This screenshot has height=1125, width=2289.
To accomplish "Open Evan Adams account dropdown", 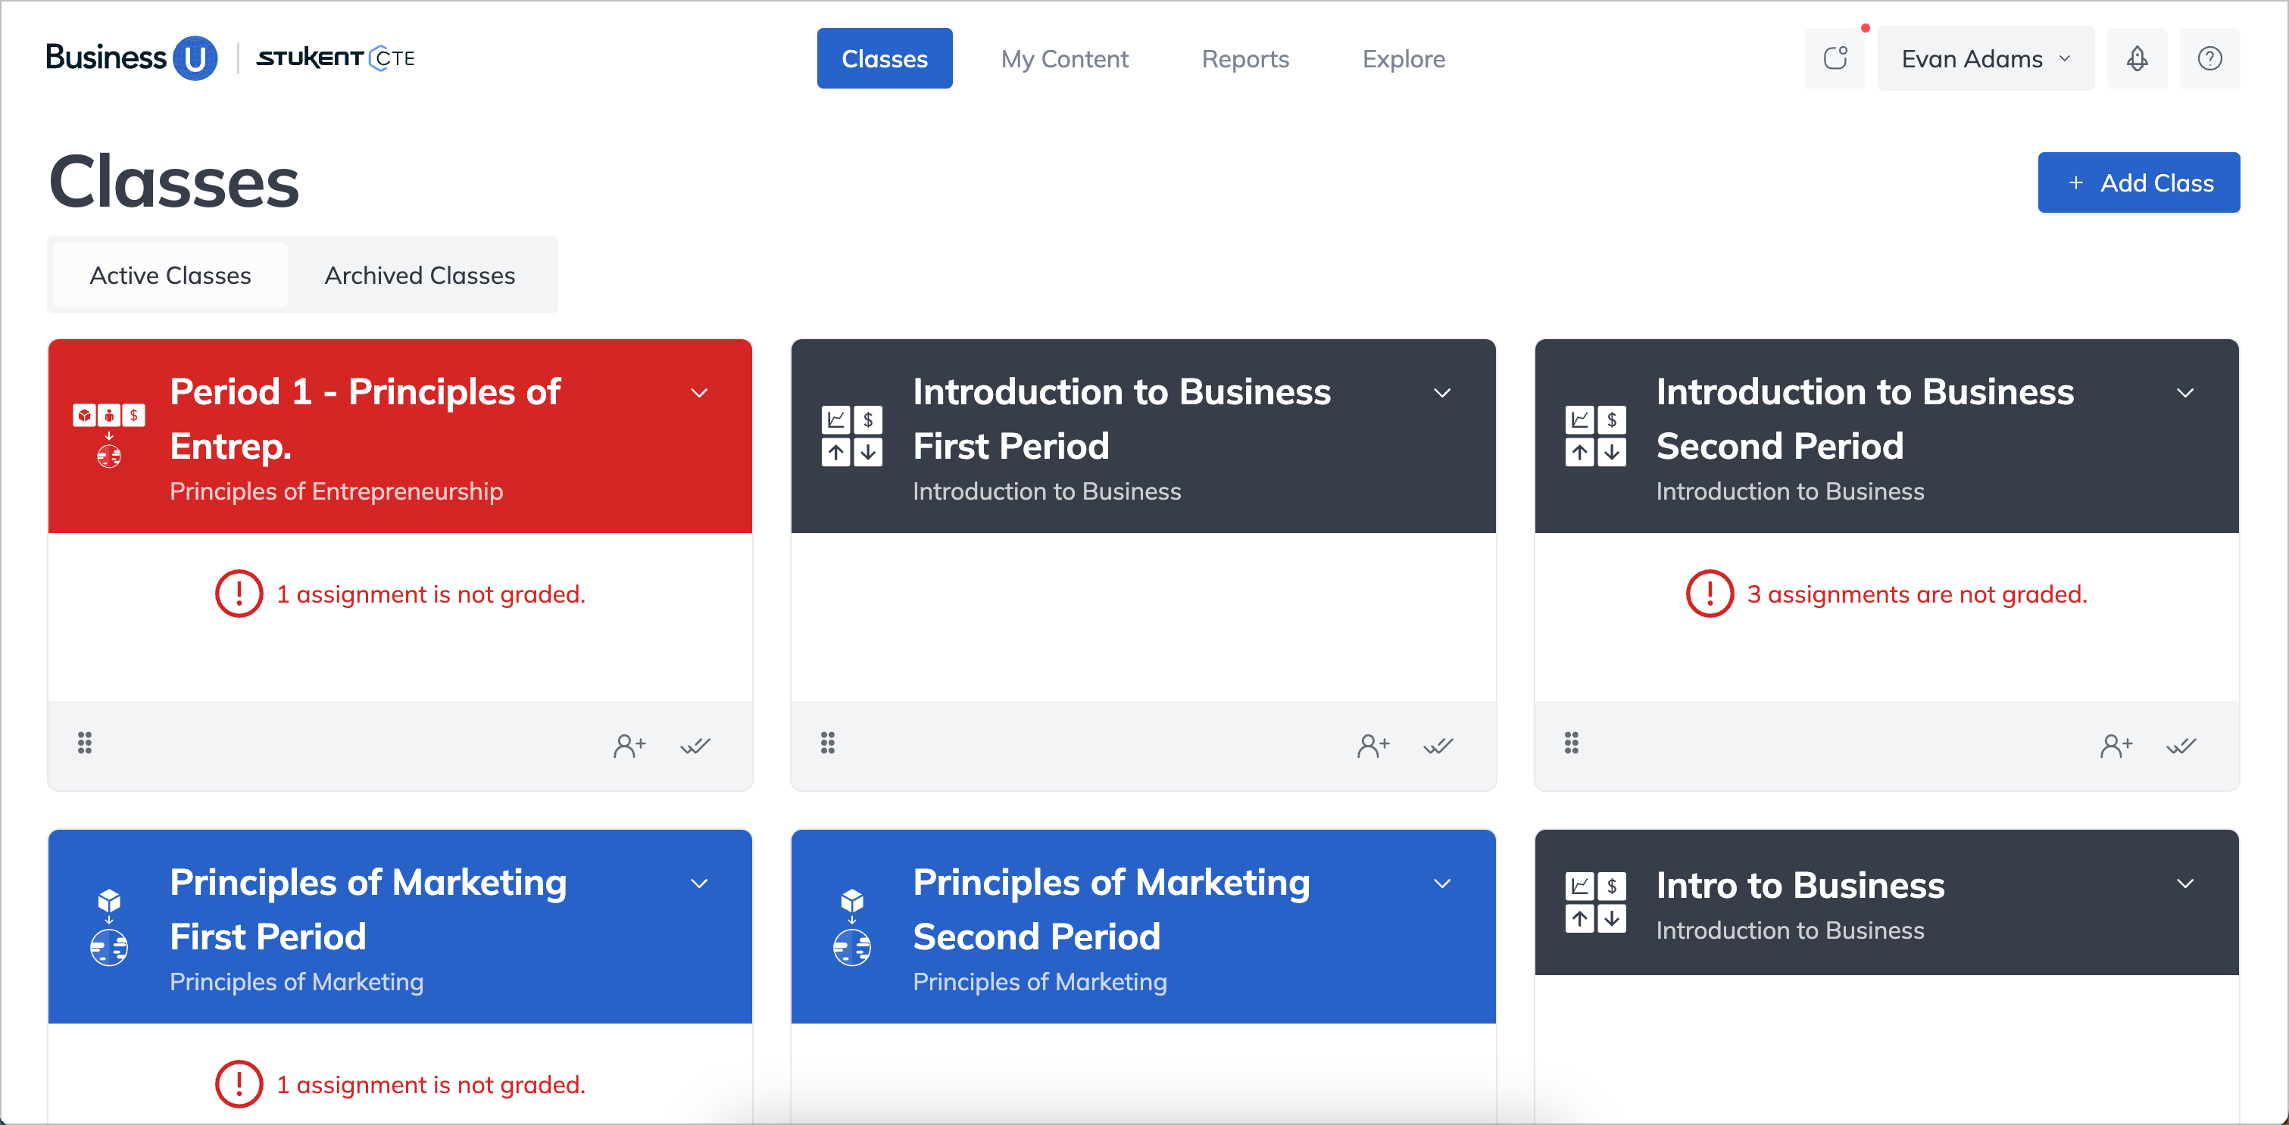I will pos(1985,58).
